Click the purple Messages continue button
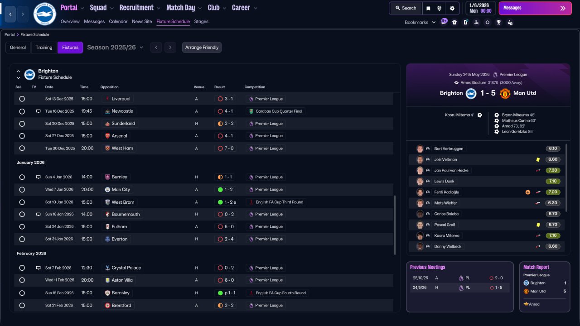This screenshot has width=580, height=326. [535, 8]
